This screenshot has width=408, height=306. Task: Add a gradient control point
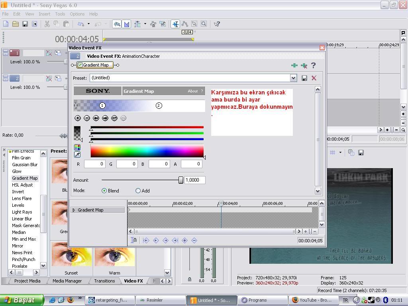(x=78, y=118)
